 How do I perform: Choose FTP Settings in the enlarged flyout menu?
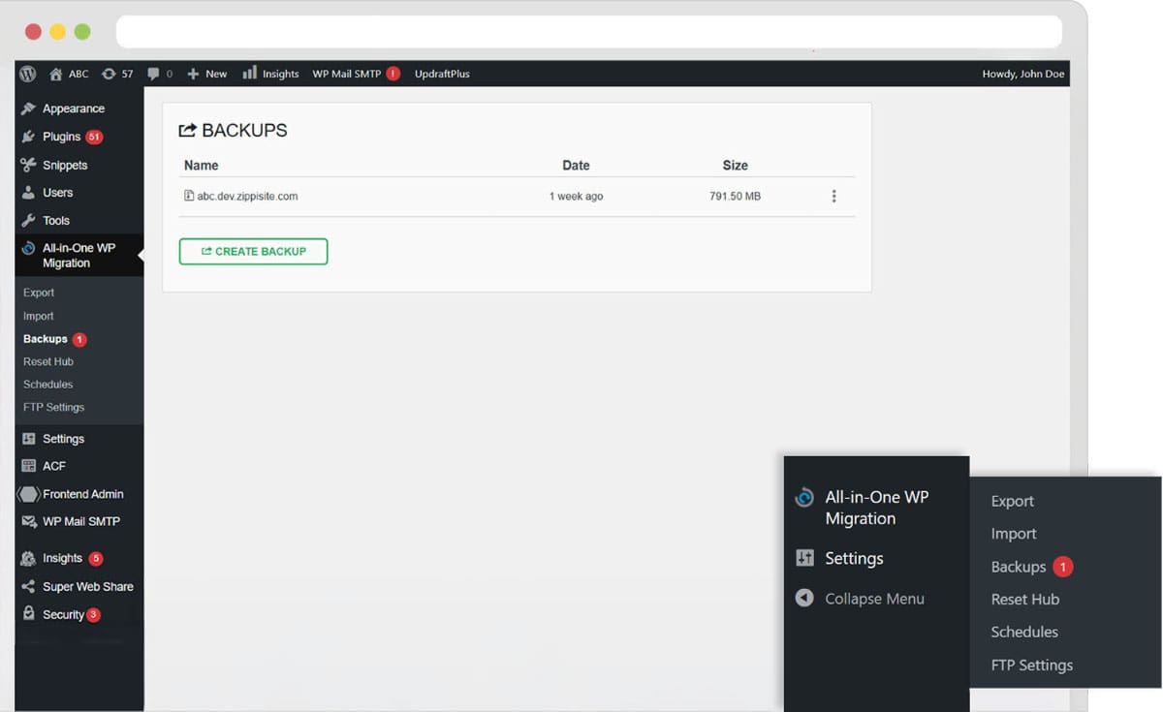(1031, 665)
